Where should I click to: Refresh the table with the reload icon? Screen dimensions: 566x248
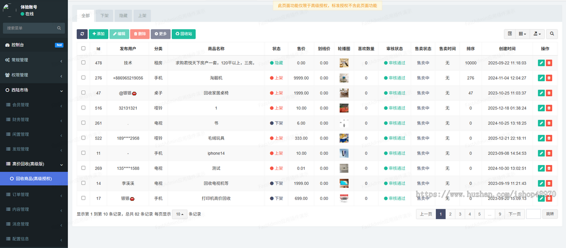82,34
